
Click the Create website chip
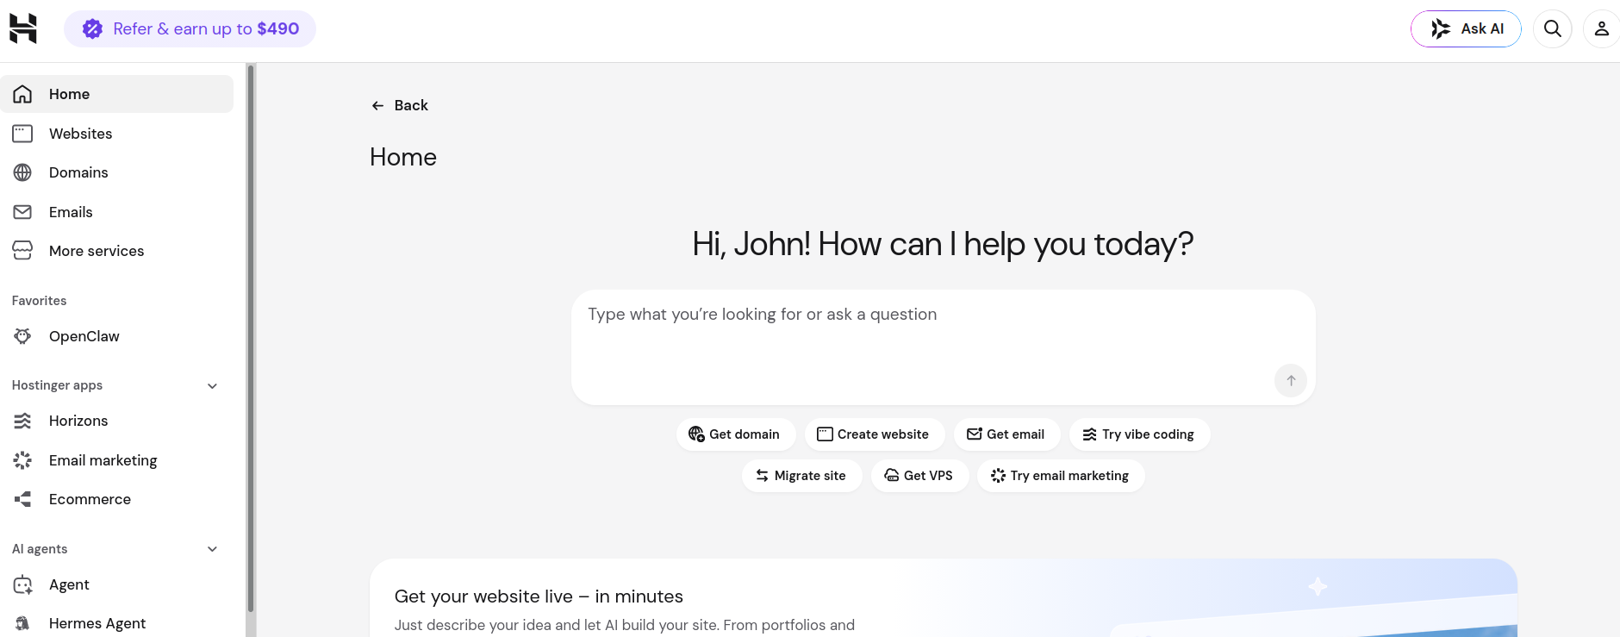[874, 434]
